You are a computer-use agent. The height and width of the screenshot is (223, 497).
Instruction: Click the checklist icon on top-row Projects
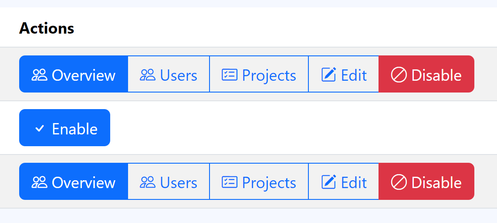(230, 75)
